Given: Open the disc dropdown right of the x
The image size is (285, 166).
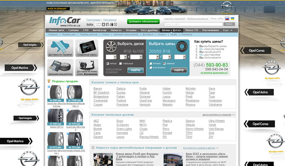Looking at the screenshot, I should click(136, 57).
